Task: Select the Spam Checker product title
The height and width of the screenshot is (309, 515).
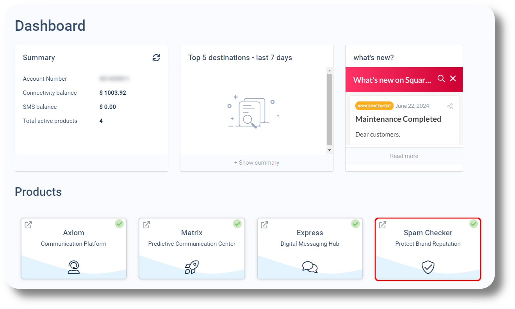Action: tap(428, 233)
